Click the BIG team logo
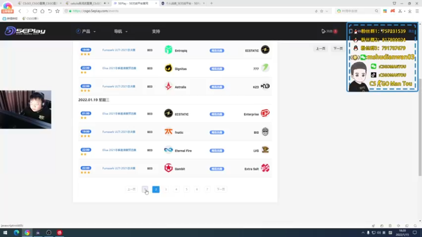Viewport: 422px width, 237px height. pyautogui.click(x=265, y=132)
